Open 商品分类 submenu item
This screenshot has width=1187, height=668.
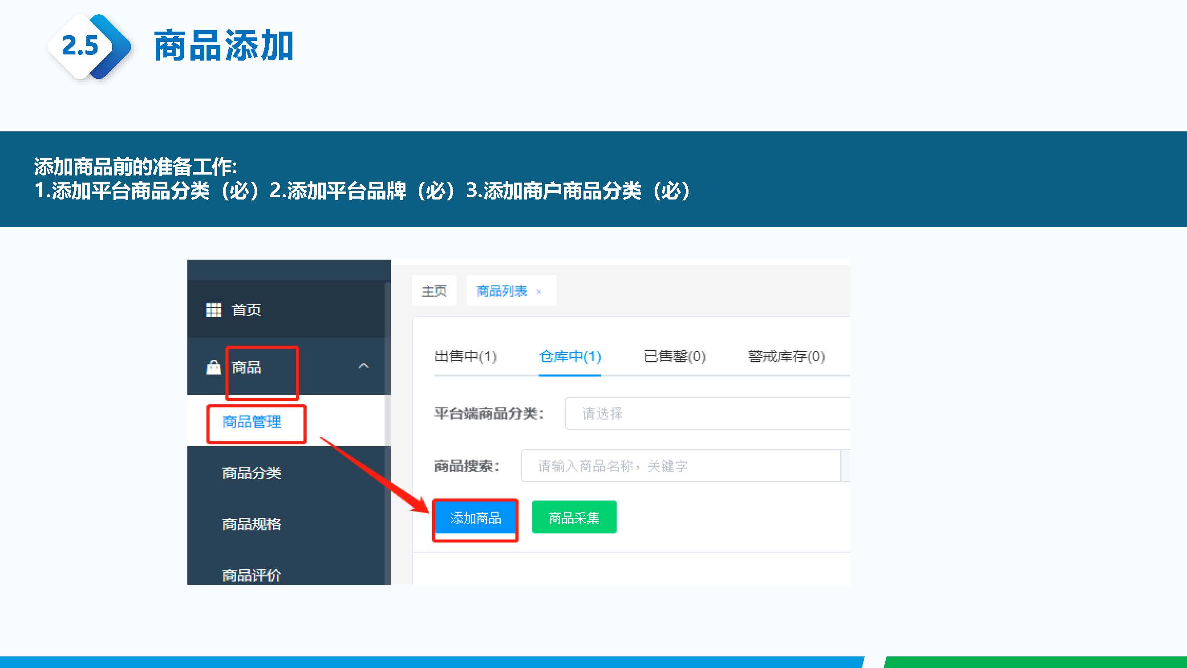click(251, 473)
